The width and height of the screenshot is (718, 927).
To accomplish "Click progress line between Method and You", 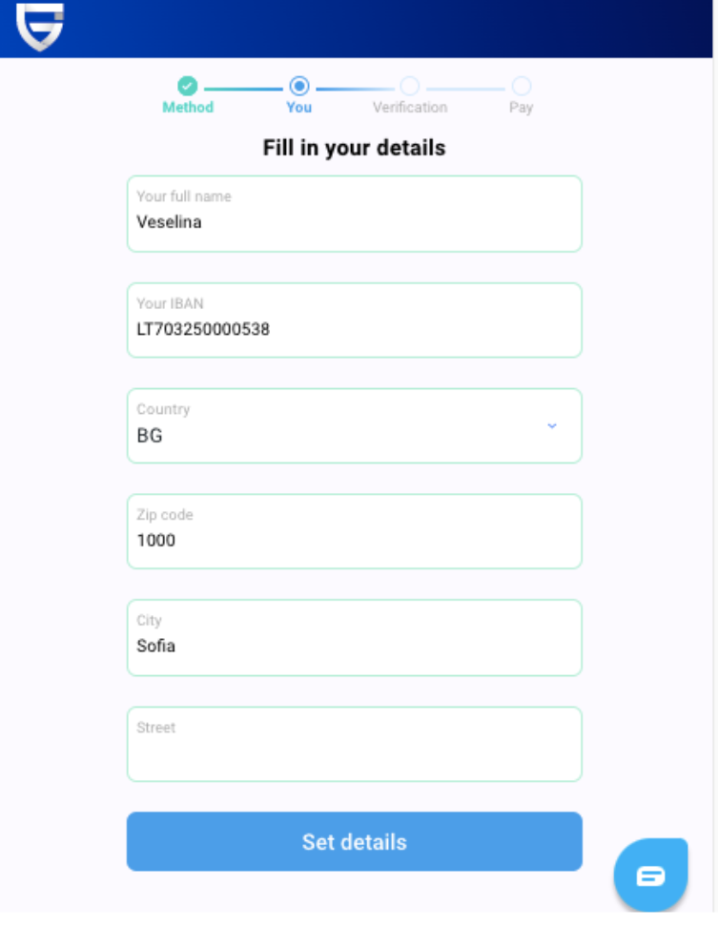I will [x=243, y=89].
